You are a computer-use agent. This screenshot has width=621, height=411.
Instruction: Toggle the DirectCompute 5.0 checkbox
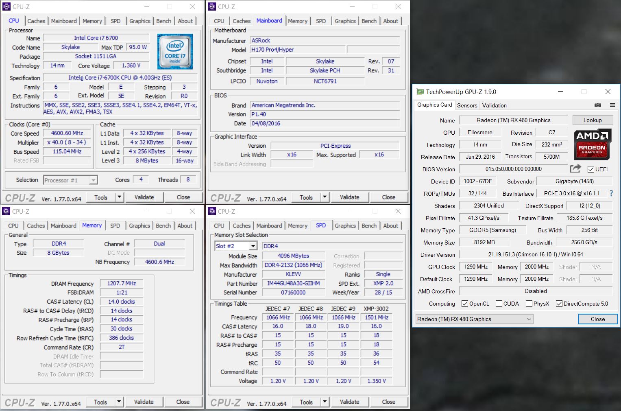[x=559, y=304]
